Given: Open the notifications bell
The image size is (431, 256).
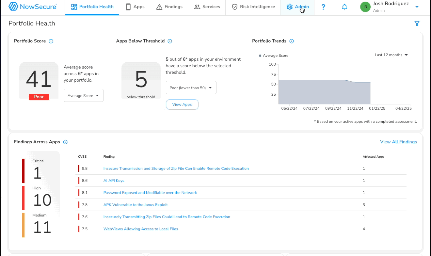Looking at the screenshot, I should 344,7.
